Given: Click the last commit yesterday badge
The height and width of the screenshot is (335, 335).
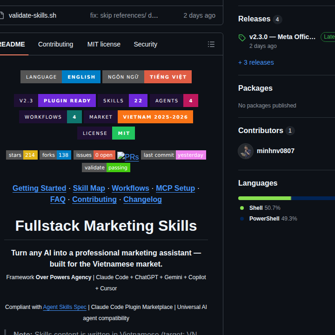Looking at the screenshot, I should (x=174, y=155).
